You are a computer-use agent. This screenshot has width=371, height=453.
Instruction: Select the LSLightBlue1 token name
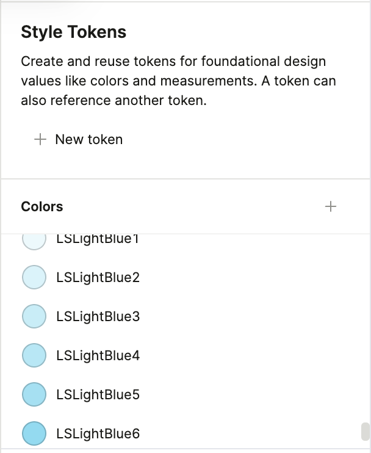click(x=98, y=239)
